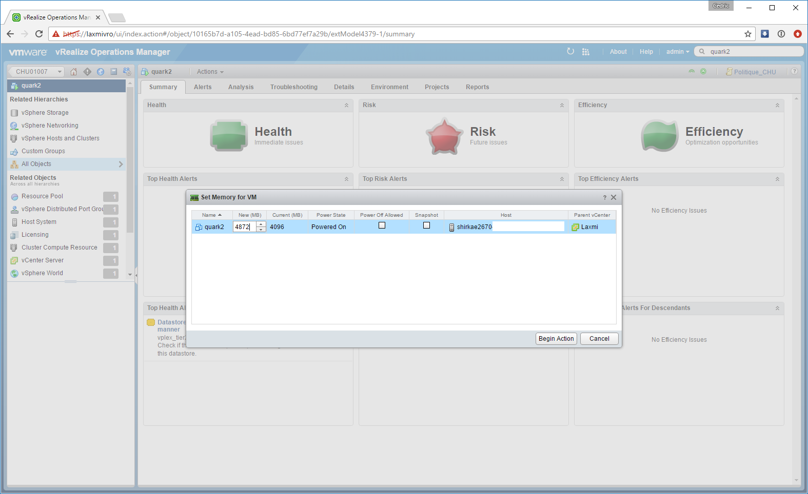
Task: Open the Environment globe icon in left toolbar
Action: tap(101, 72)
